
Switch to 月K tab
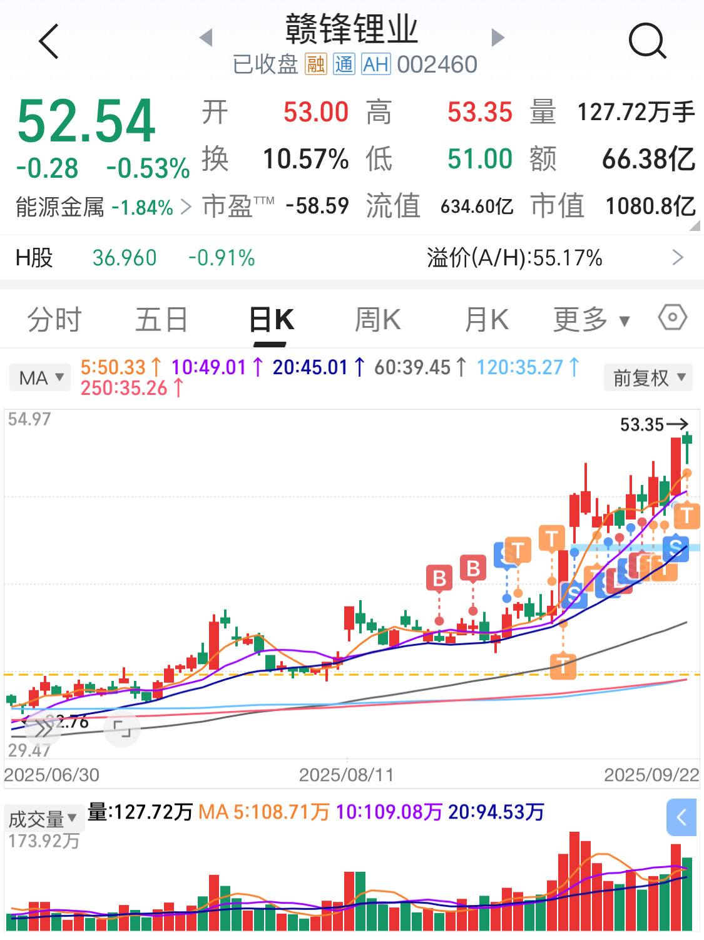pos(486,320)
